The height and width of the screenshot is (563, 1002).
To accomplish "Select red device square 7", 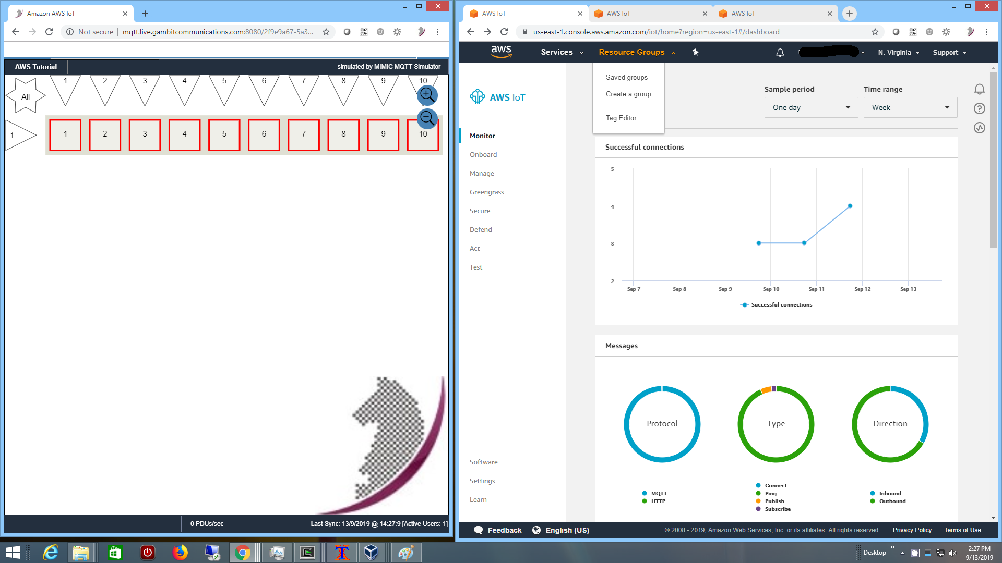I will [304, 134].
